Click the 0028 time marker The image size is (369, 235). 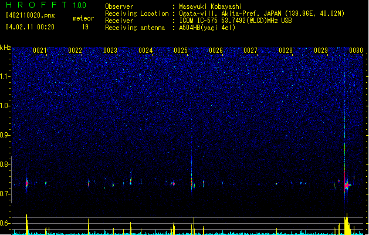coord(286,51)
